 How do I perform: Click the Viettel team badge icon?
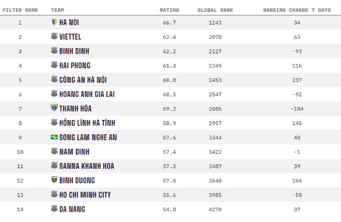point(54,36)
